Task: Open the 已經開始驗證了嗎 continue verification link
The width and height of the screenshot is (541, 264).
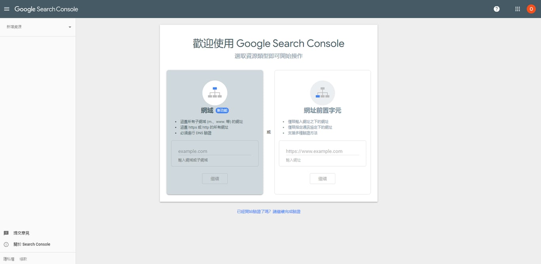Action: pyautogui.click(x=269, y=212)
